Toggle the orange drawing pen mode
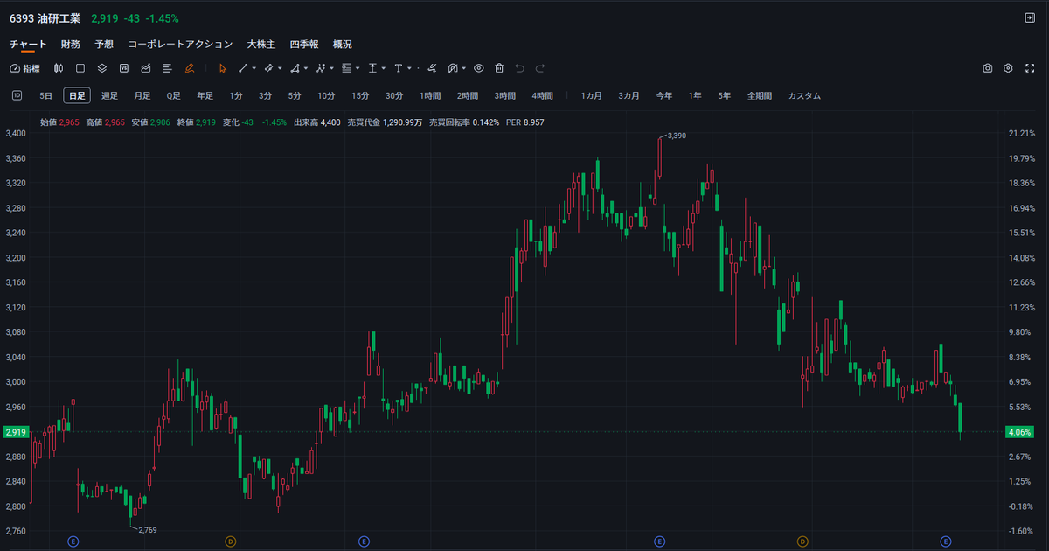Image resolution: width=1049 pixels, height=551 pixels. [x=190, y=68]
